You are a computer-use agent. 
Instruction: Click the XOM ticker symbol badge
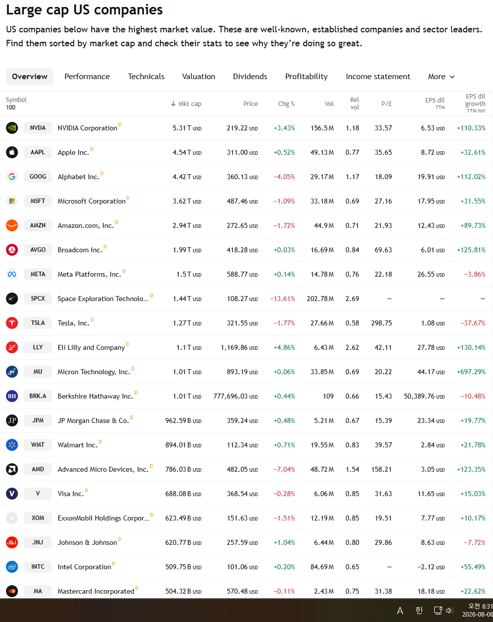(38, 518)
